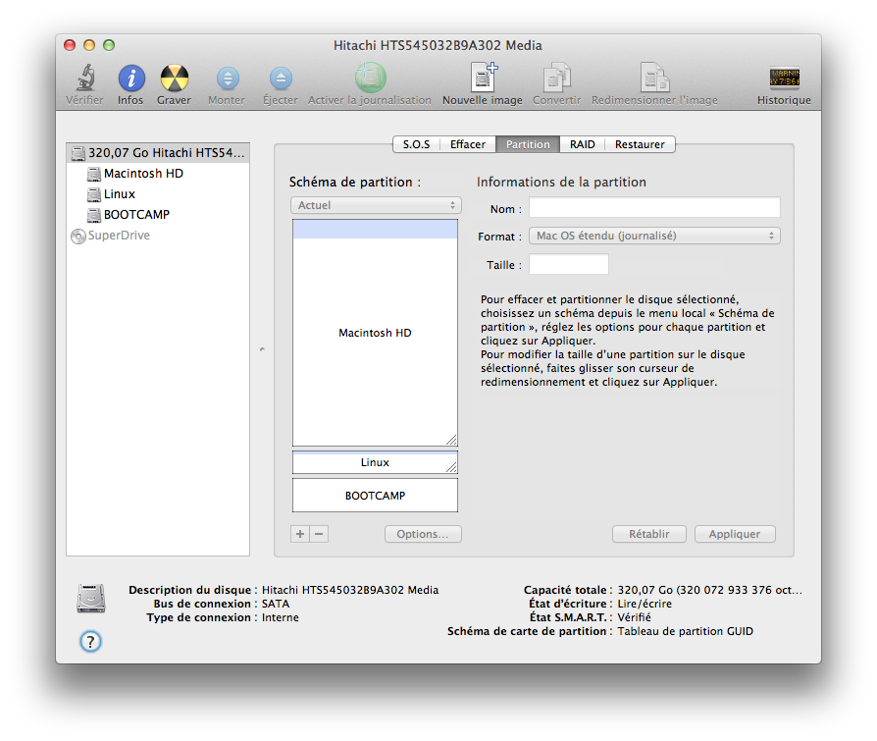Click inside the Nom text field
The width and height of the screenshot is (877, 741).
tap(654, 208)
